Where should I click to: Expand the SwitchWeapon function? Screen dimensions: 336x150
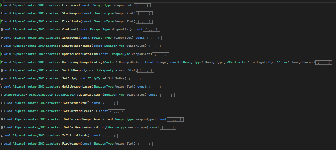click(2, 71)
